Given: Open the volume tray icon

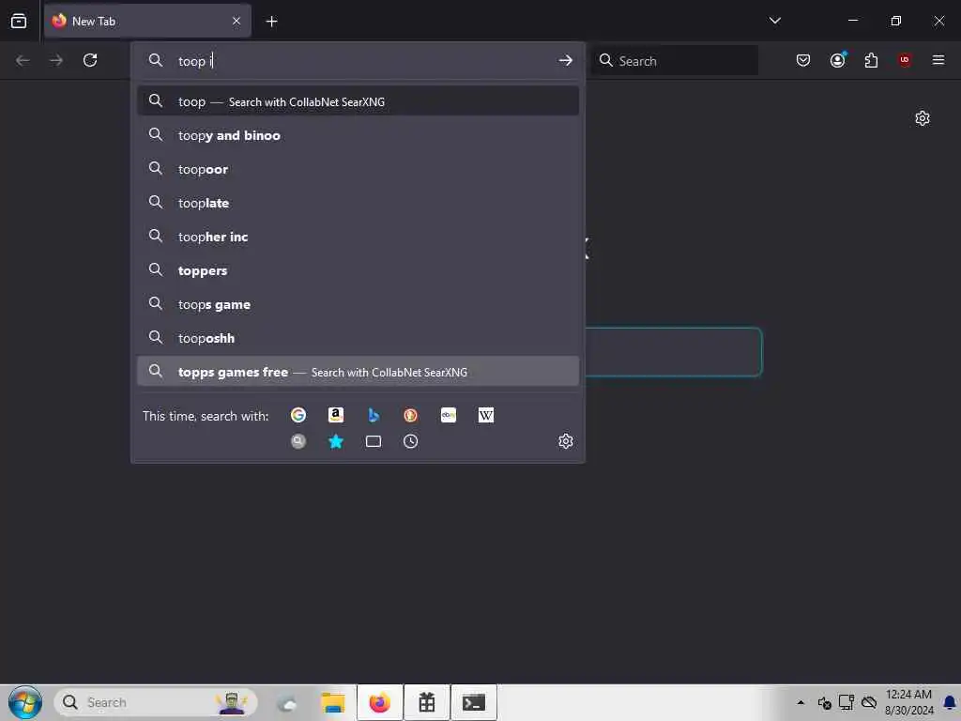Looking at the screenshot, I should [824, 702].
